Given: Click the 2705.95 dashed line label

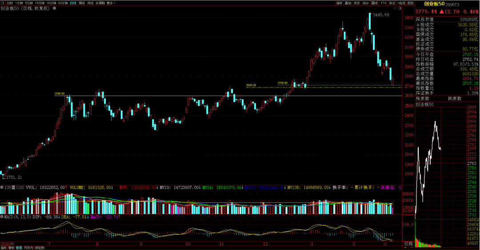Looking at the screenshot, I should [x=283, y=83].
